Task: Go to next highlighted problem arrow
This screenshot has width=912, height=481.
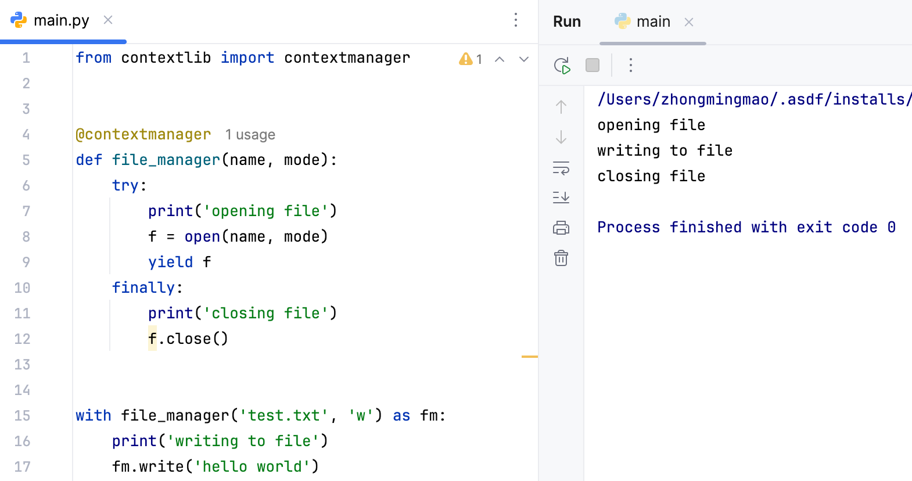Action: click(524, 59)
